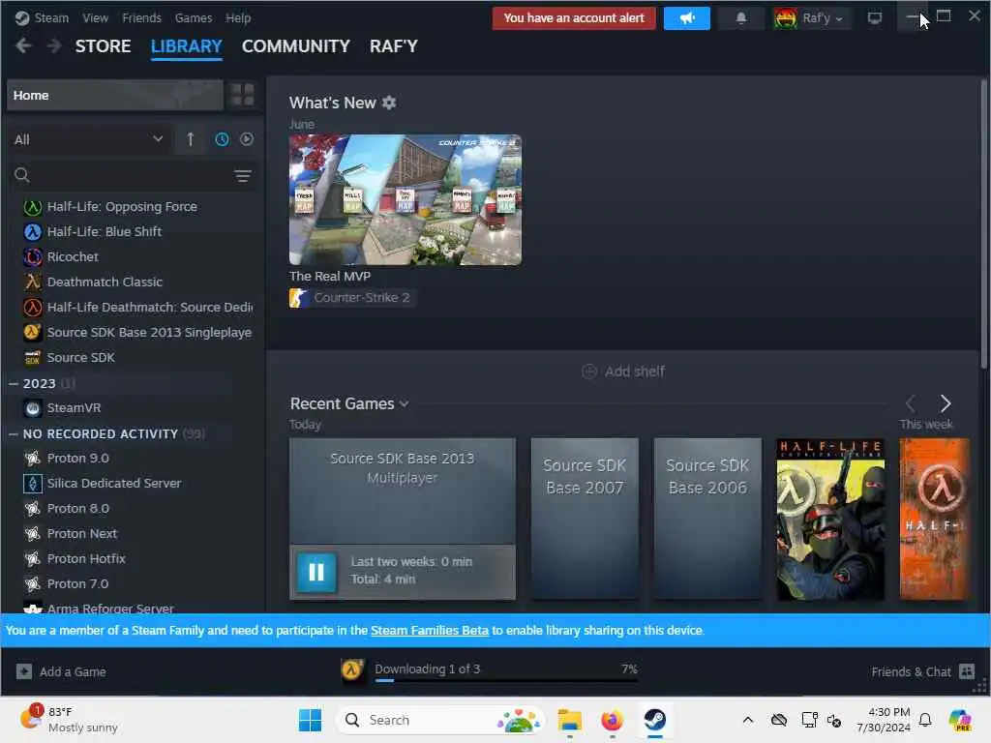The height and width of the screenshot is (743, 991).
Task: Click the What's New settings gear
Action: (x=389, y=103)
